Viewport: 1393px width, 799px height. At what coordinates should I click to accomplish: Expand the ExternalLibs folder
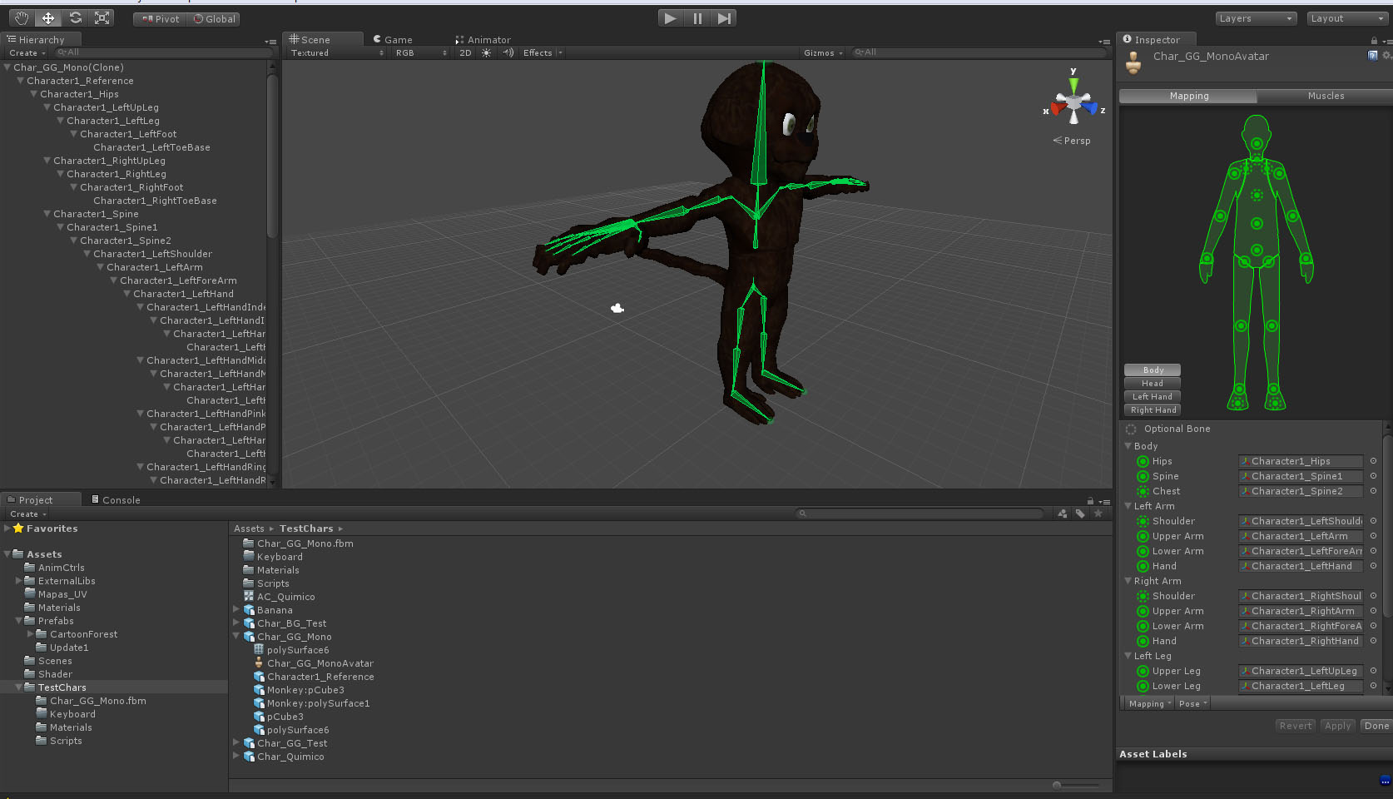18,581
